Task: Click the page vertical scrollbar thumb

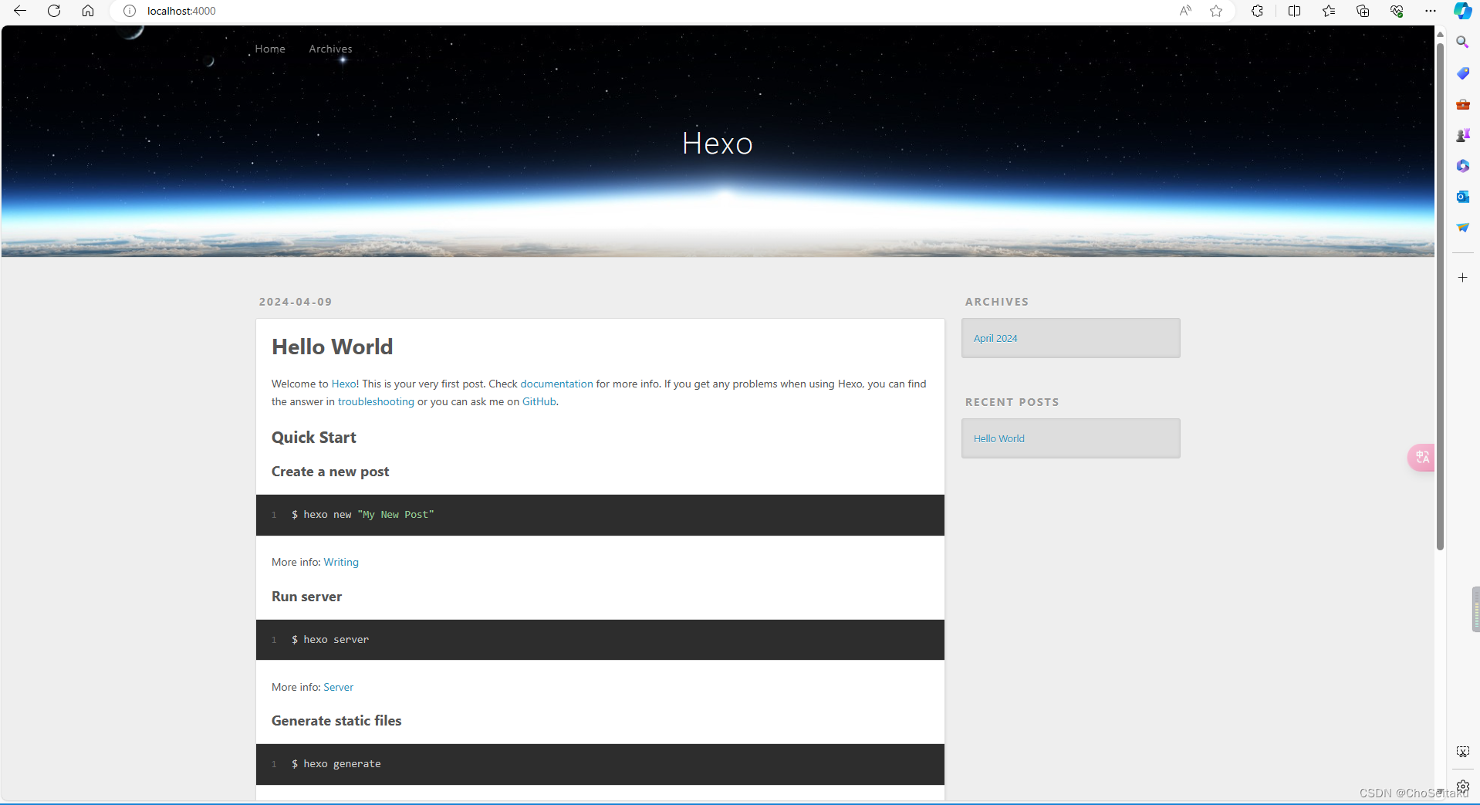Action: pyautogui.click(x=1440, y=297)
